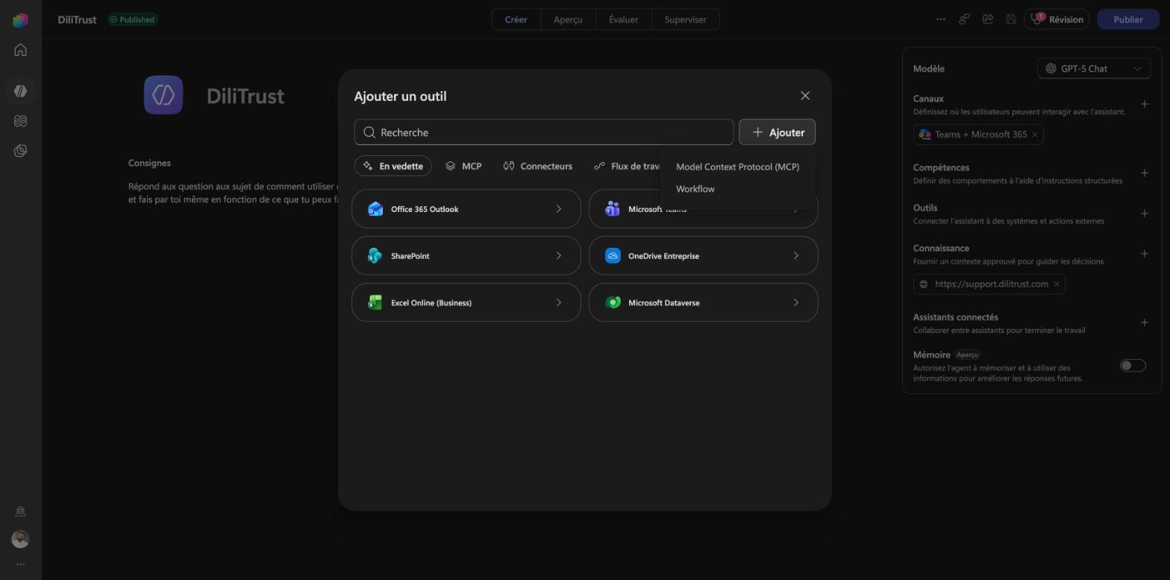This screenshot has height=580, width=1170.
Task: Expand the Office 365 Outlook chevron
Action: 558,209
